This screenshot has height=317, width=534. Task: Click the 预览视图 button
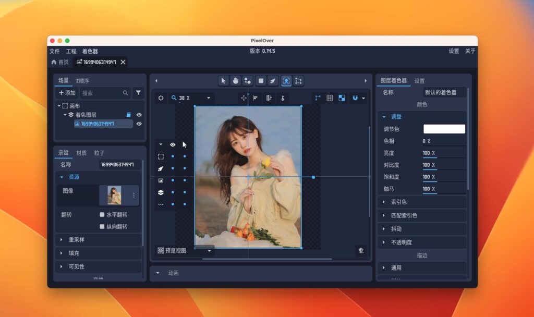[x=172, y=251]
